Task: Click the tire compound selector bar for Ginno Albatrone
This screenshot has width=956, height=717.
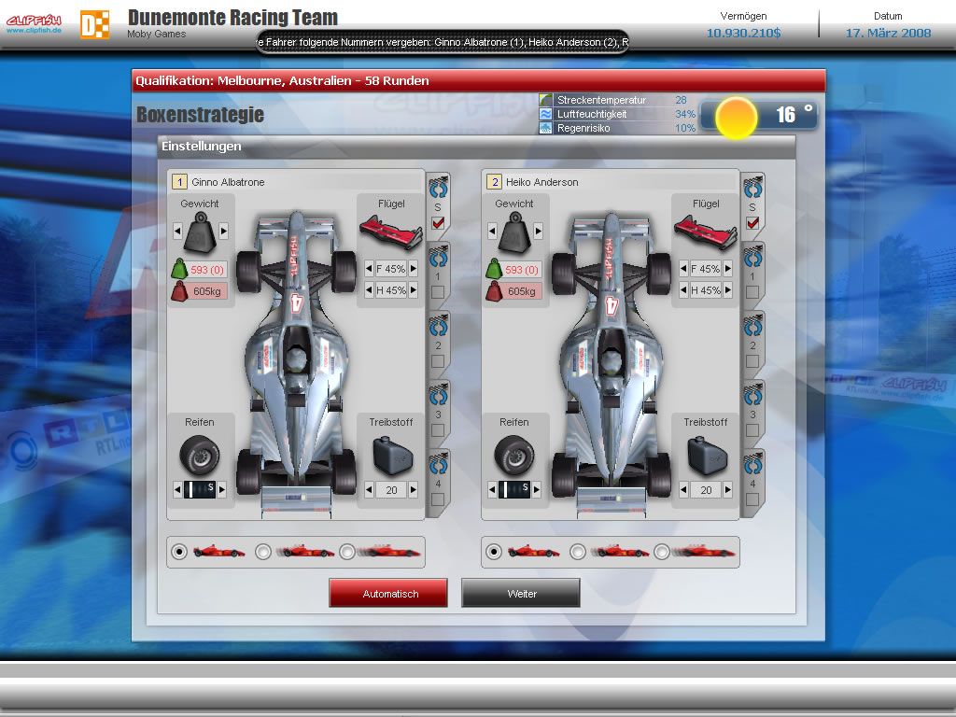Action: pyautogui.click(x=200, y=489)
